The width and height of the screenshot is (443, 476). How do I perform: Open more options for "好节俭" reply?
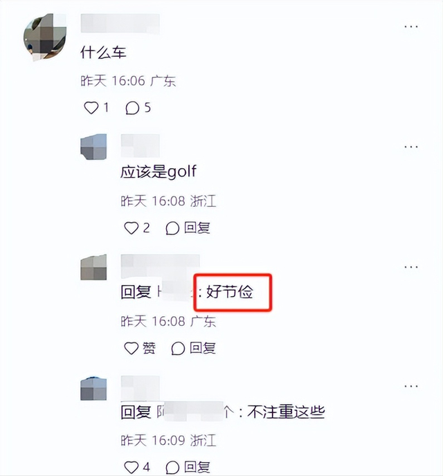(x=411, y=267)
